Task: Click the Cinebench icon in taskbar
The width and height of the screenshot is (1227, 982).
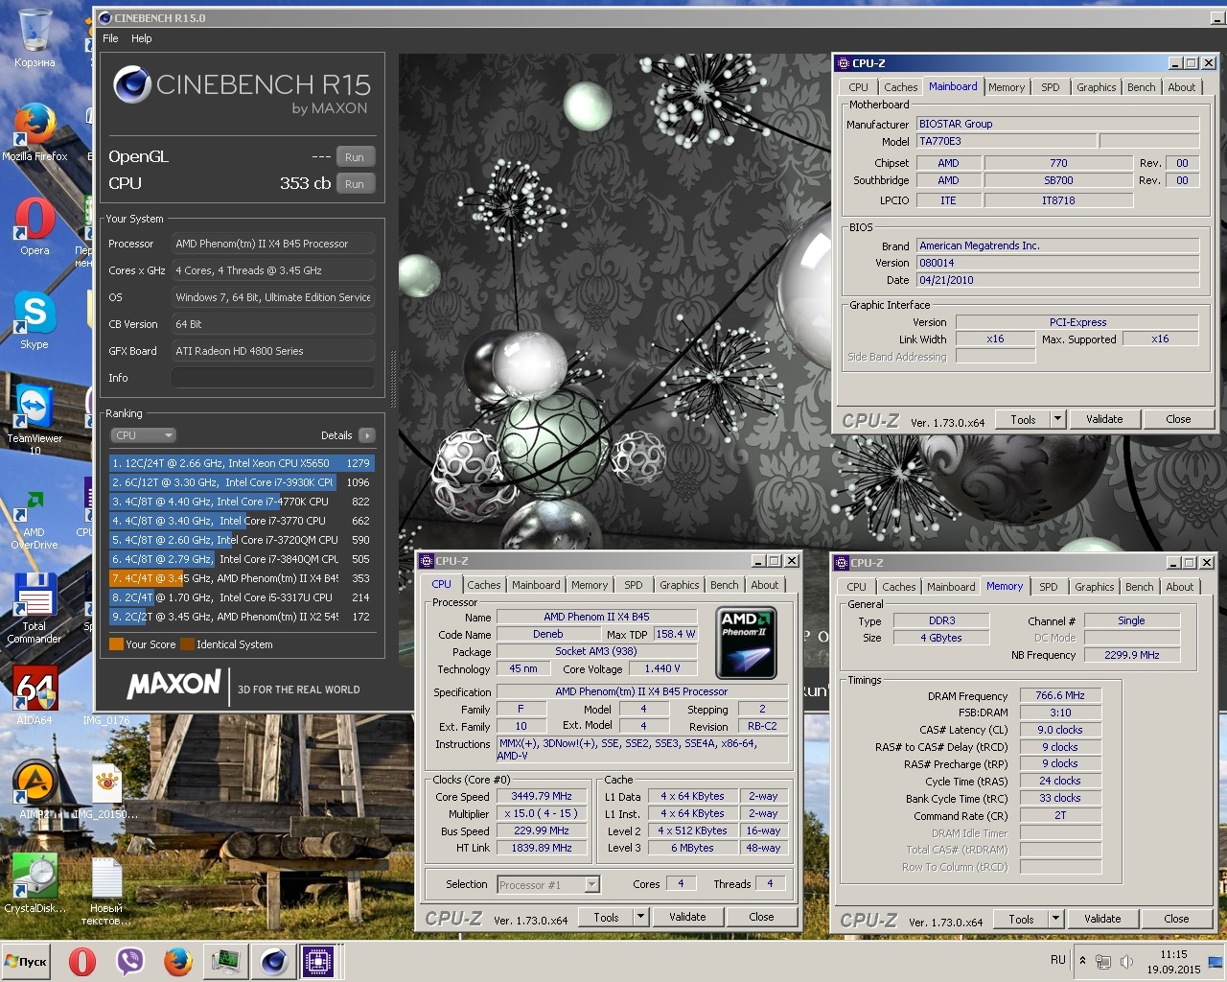Action: [x=273, y=961]
